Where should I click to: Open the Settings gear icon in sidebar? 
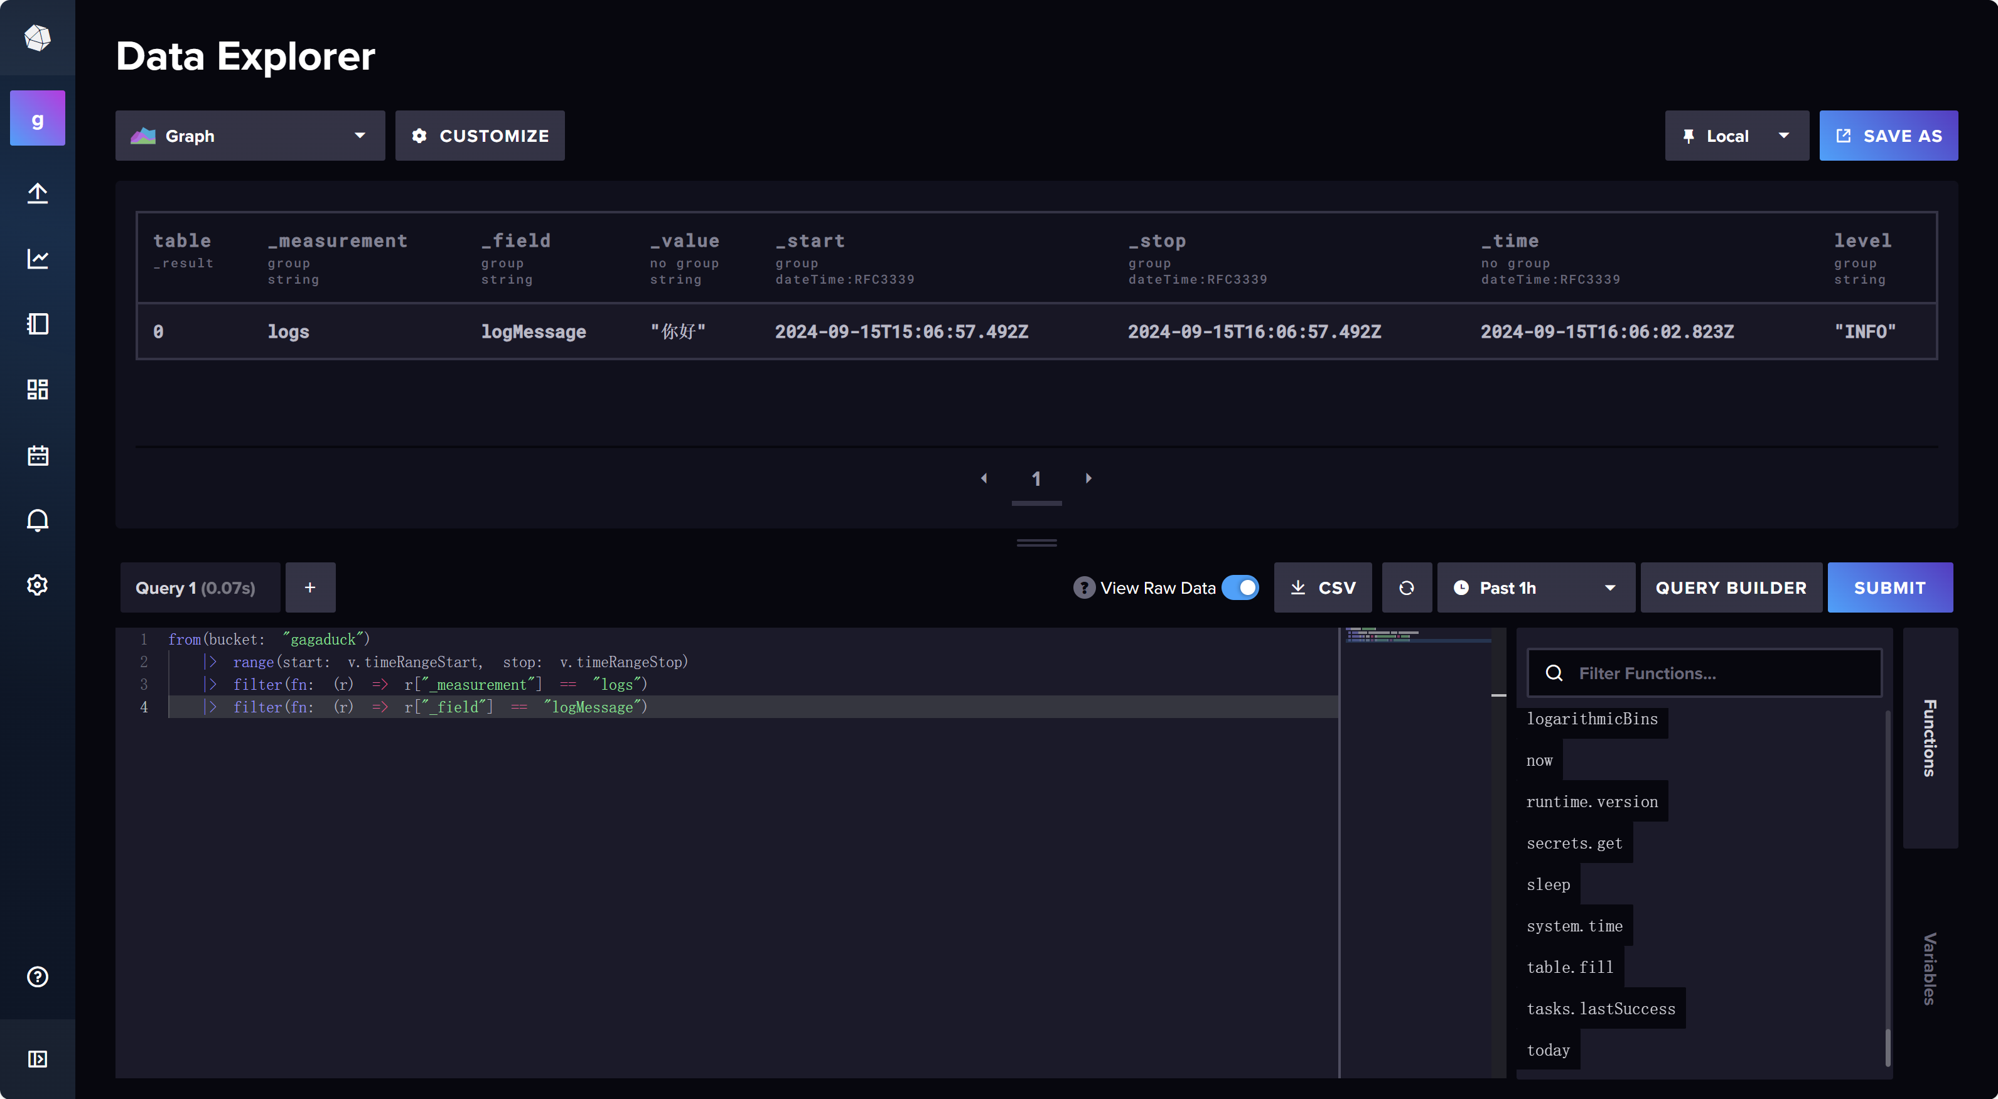[37, 585]
